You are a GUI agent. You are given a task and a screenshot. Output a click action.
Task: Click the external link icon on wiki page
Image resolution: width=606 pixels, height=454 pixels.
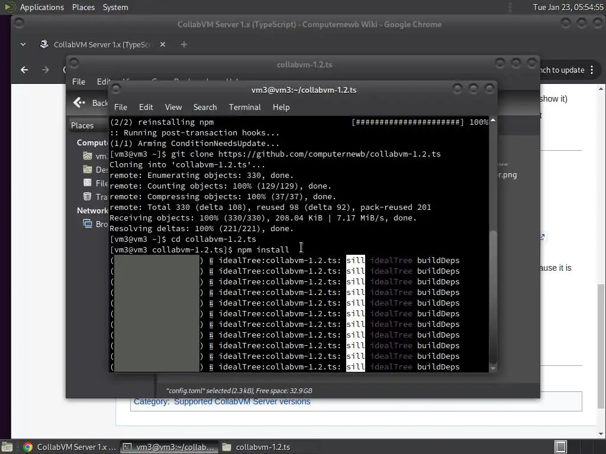(542, 237)
